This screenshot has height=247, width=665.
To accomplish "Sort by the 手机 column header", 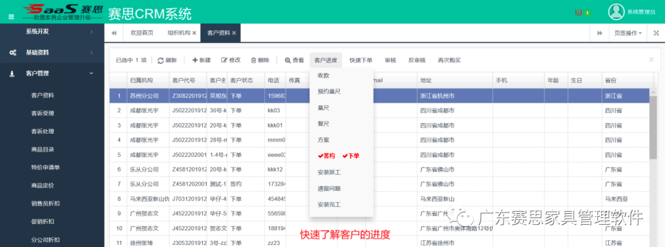I will 518,80.
